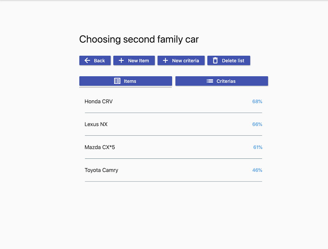Switch to the Criterias tab

(x=226, y=81)
